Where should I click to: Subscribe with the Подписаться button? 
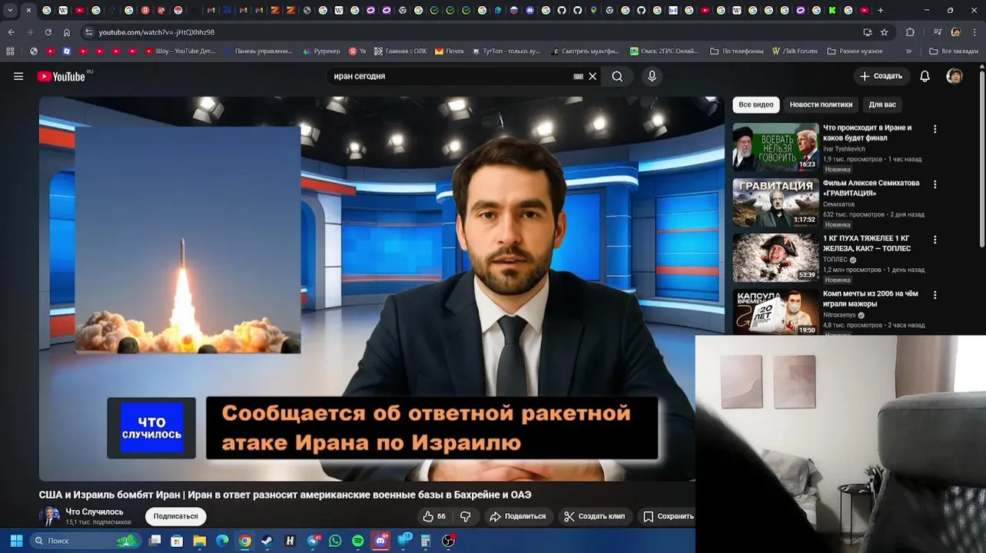[175, 517]
